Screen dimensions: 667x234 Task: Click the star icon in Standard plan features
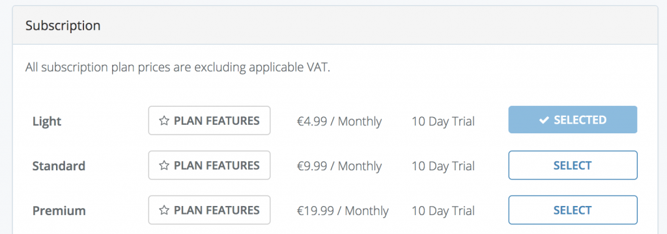[164, 165]
